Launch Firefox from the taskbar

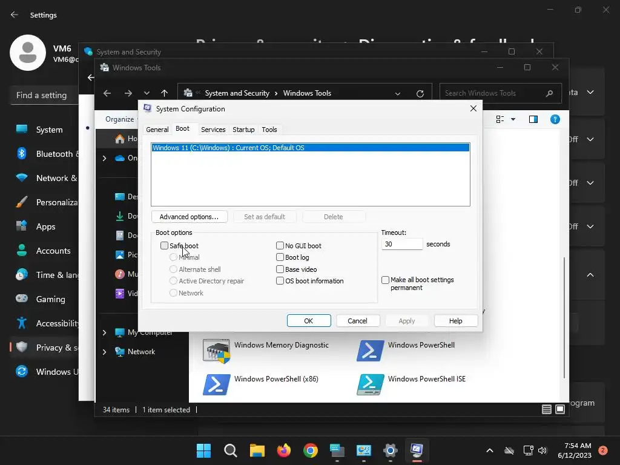pos(283,450)
